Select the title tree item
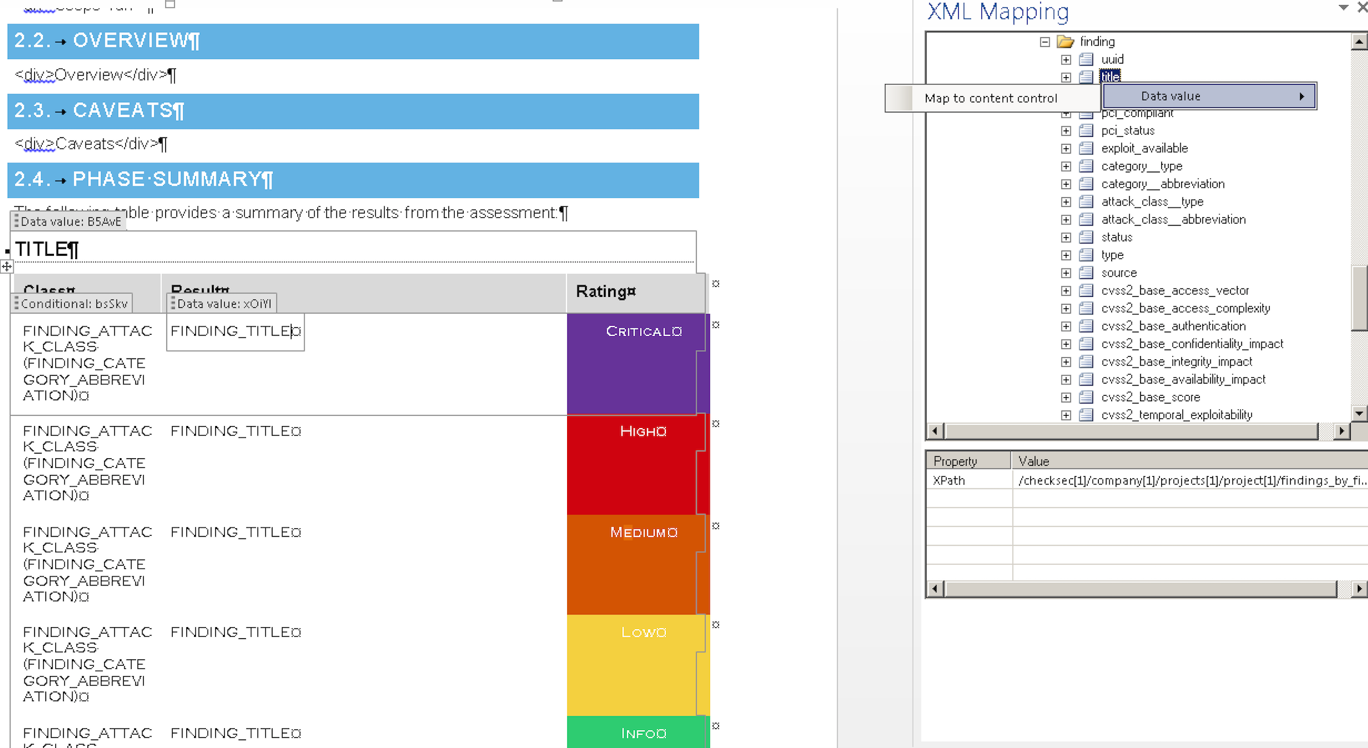 point(1110,76)
